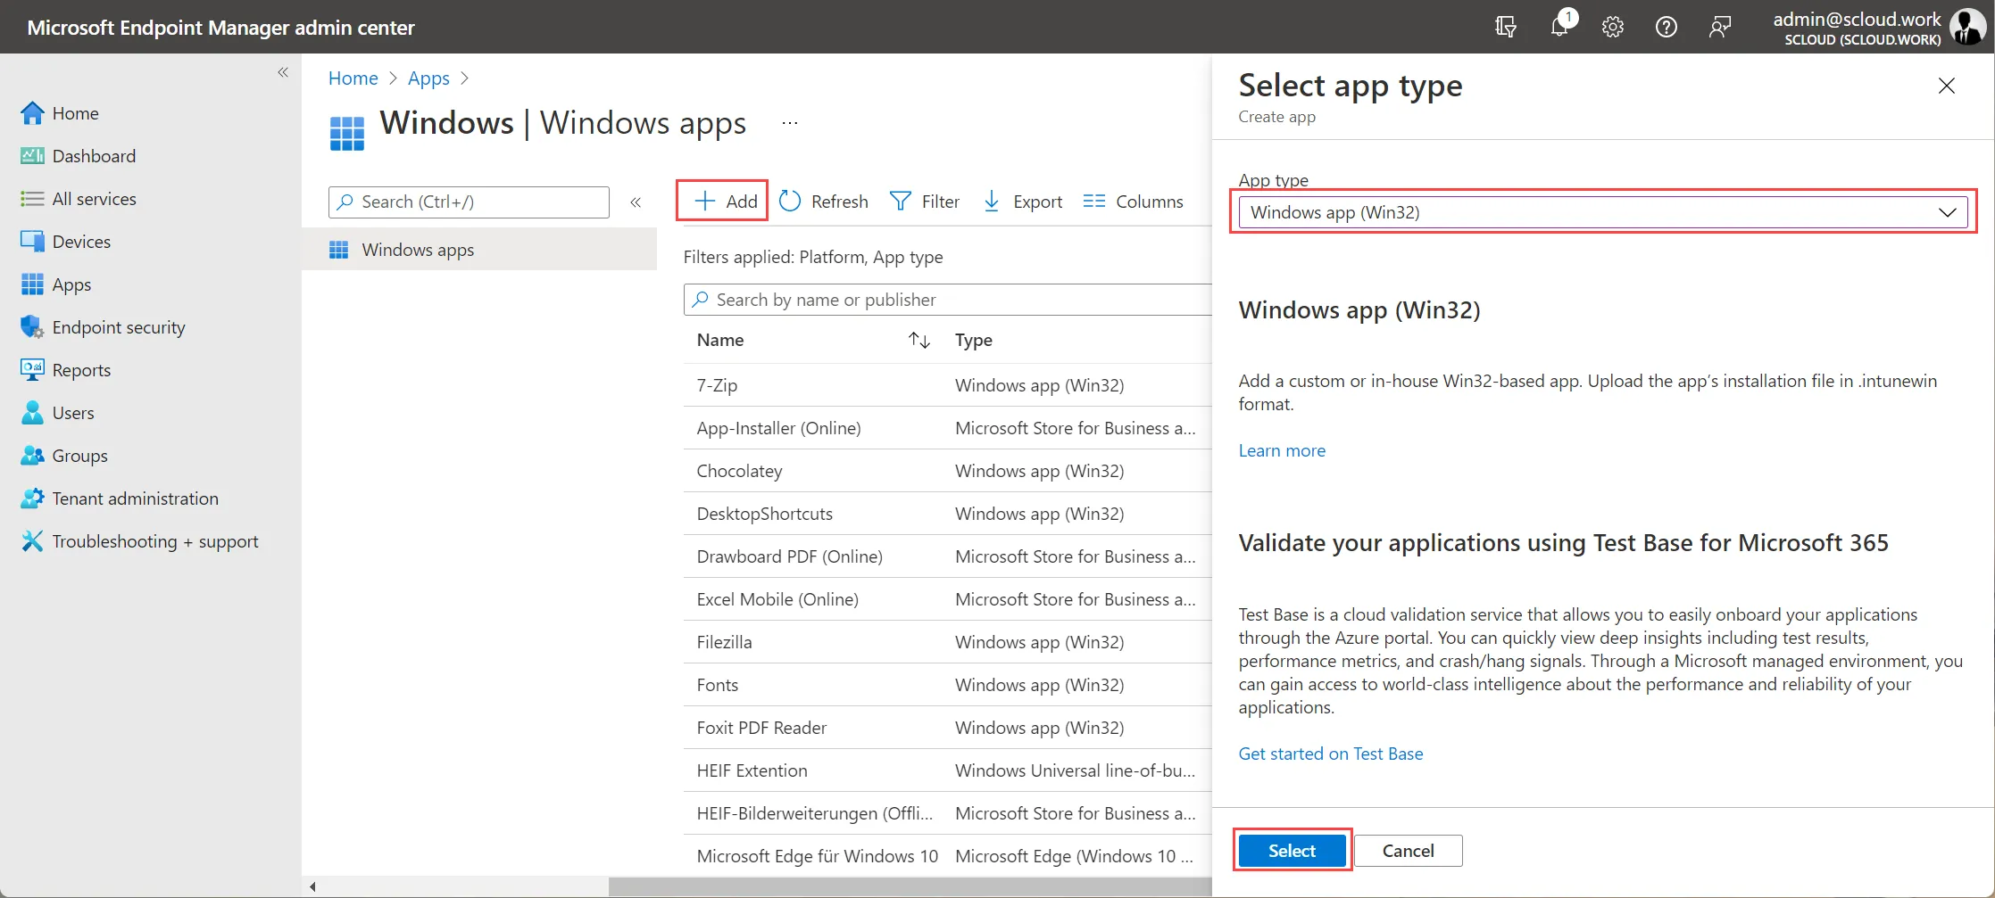Export the apps list
Viewport: 1995px width, 898px height.
(x=1022, y=202)
